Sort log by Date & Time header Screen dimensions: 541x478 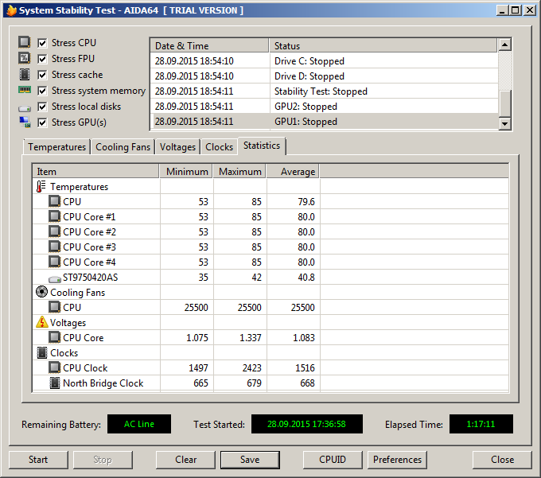[208, 46]
